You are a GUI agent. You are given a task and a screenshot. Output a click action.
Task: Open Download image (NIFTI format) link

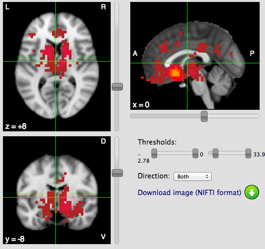point(190,193)
